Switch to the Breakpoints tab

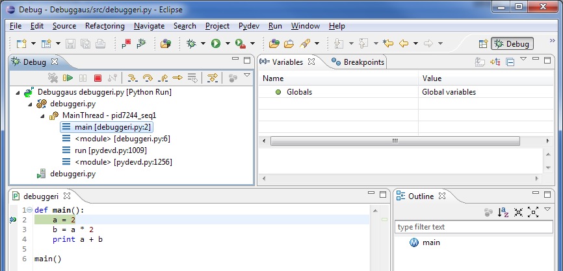point(358,62)
